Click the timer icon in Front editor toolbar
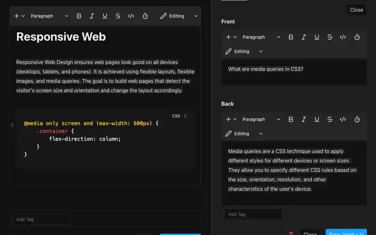The width and height of the screenshot is (376, 235). click(357, 37)
